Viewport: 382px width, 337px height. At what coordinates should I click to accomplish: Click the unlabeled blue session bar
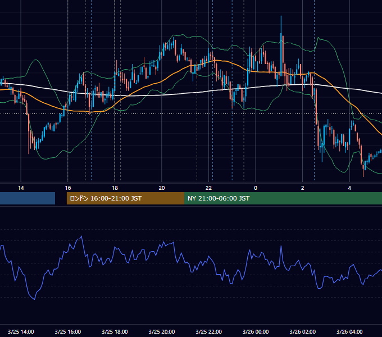(28, 198)
